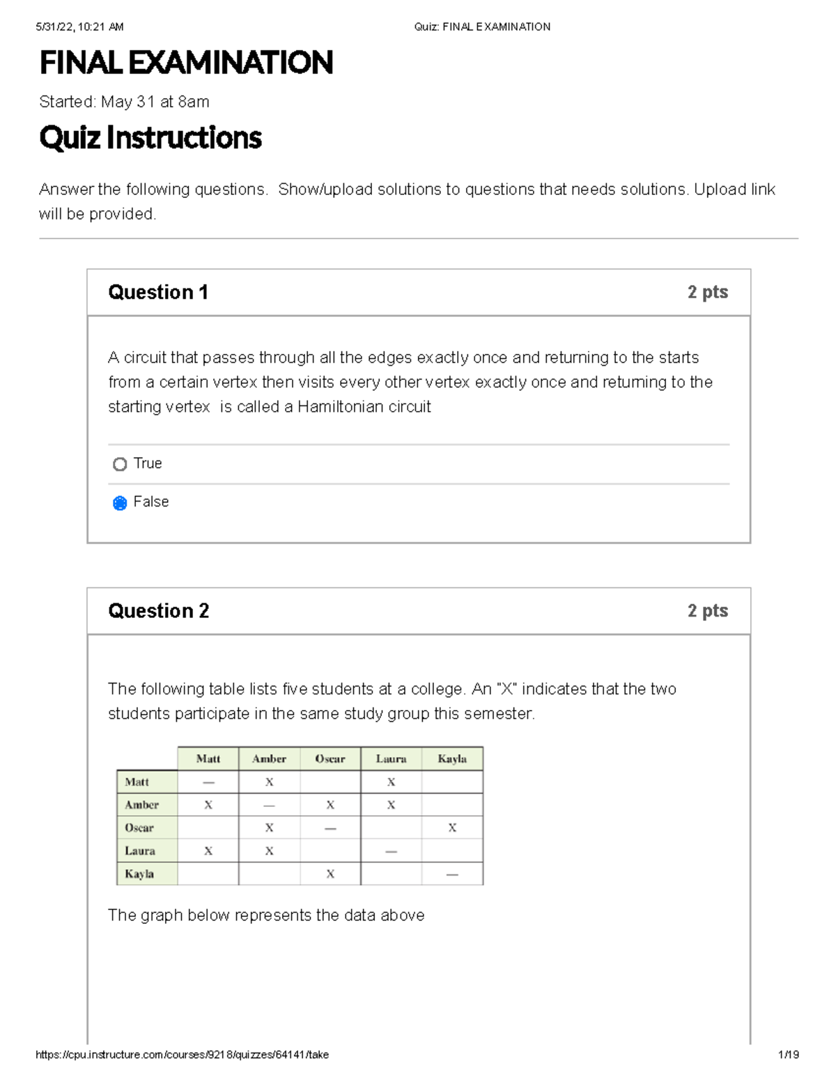This screenshot has height=1082, width=836.
Task: Click the filled radio button next to False
Action: (121, 502)
